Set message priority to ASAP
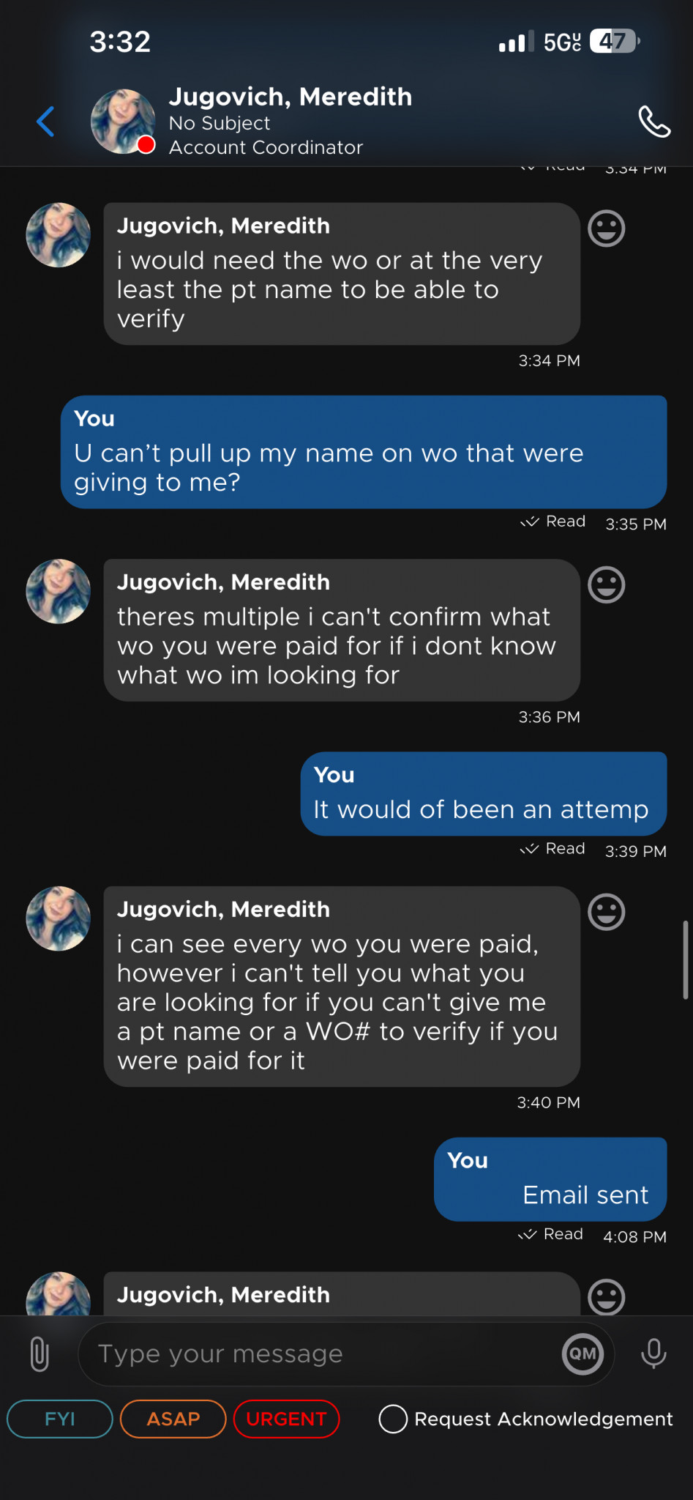This screenshot has height=1500, width=693. click(173, 1419)
